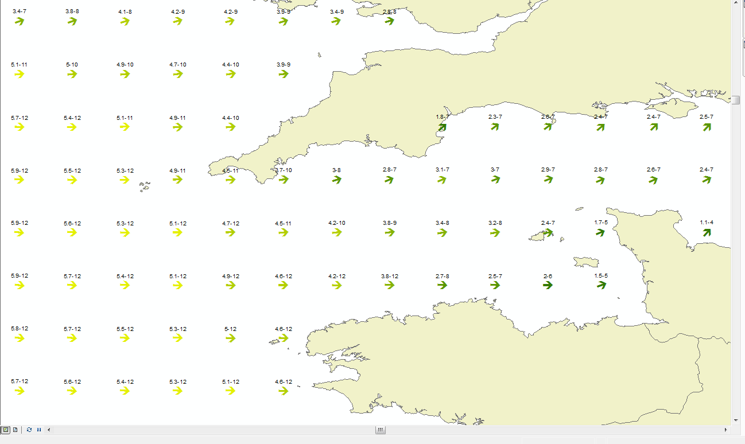Switch to Layout View button

[x=15, y=430]
